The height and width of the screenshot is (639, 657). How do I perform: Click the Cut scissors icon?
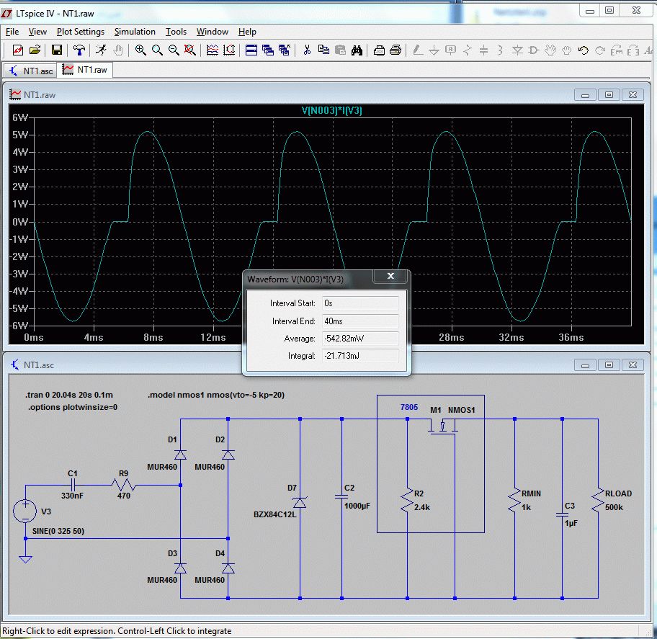(307, 50)
